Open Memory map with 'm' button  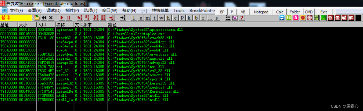(148, 18)
